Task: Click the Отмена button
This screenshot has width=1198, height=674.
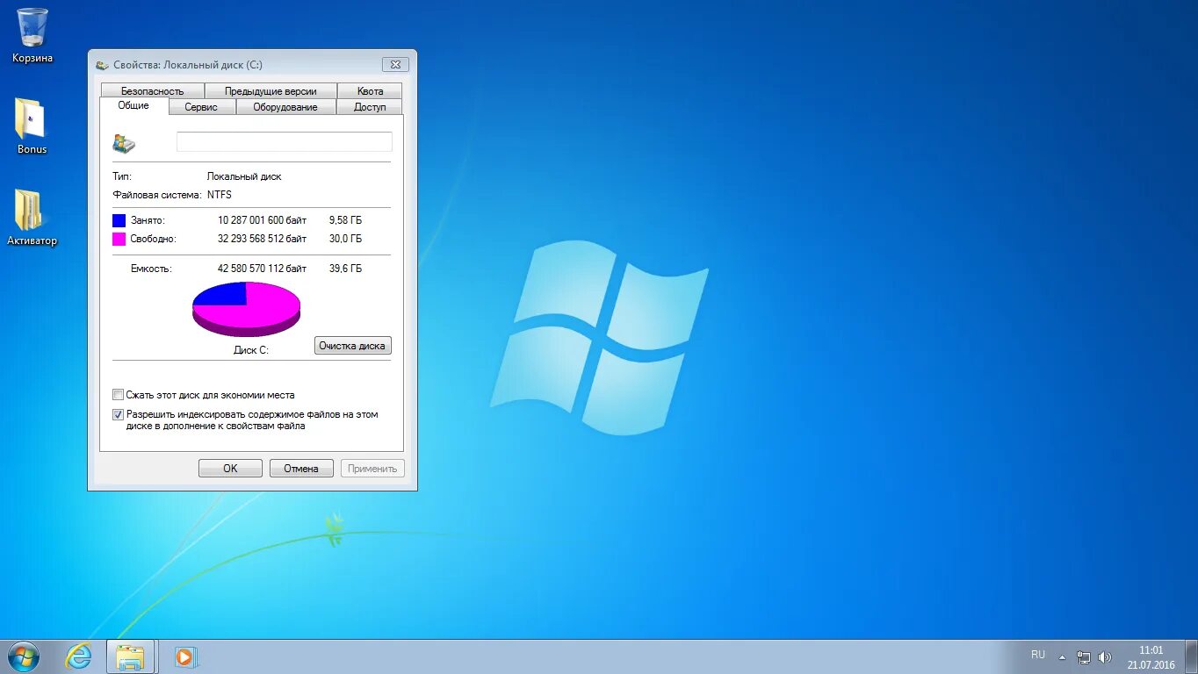Action: pos(301,469)
